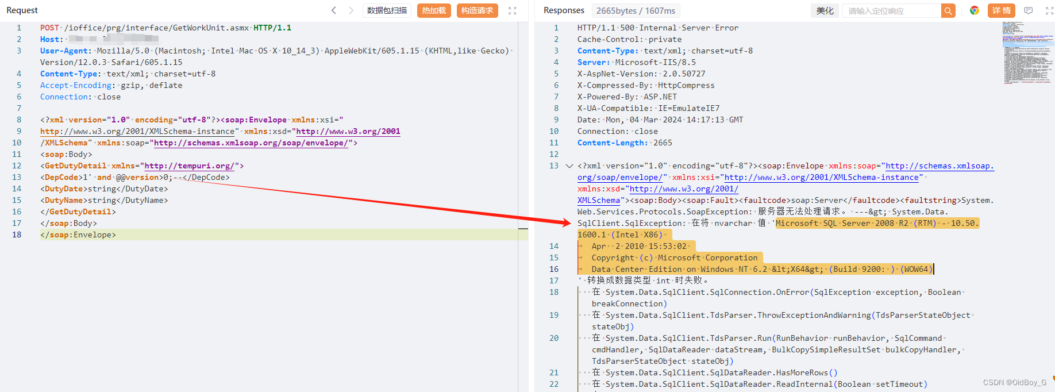Click the X-AspNet-Version header line

click(641, 74)
